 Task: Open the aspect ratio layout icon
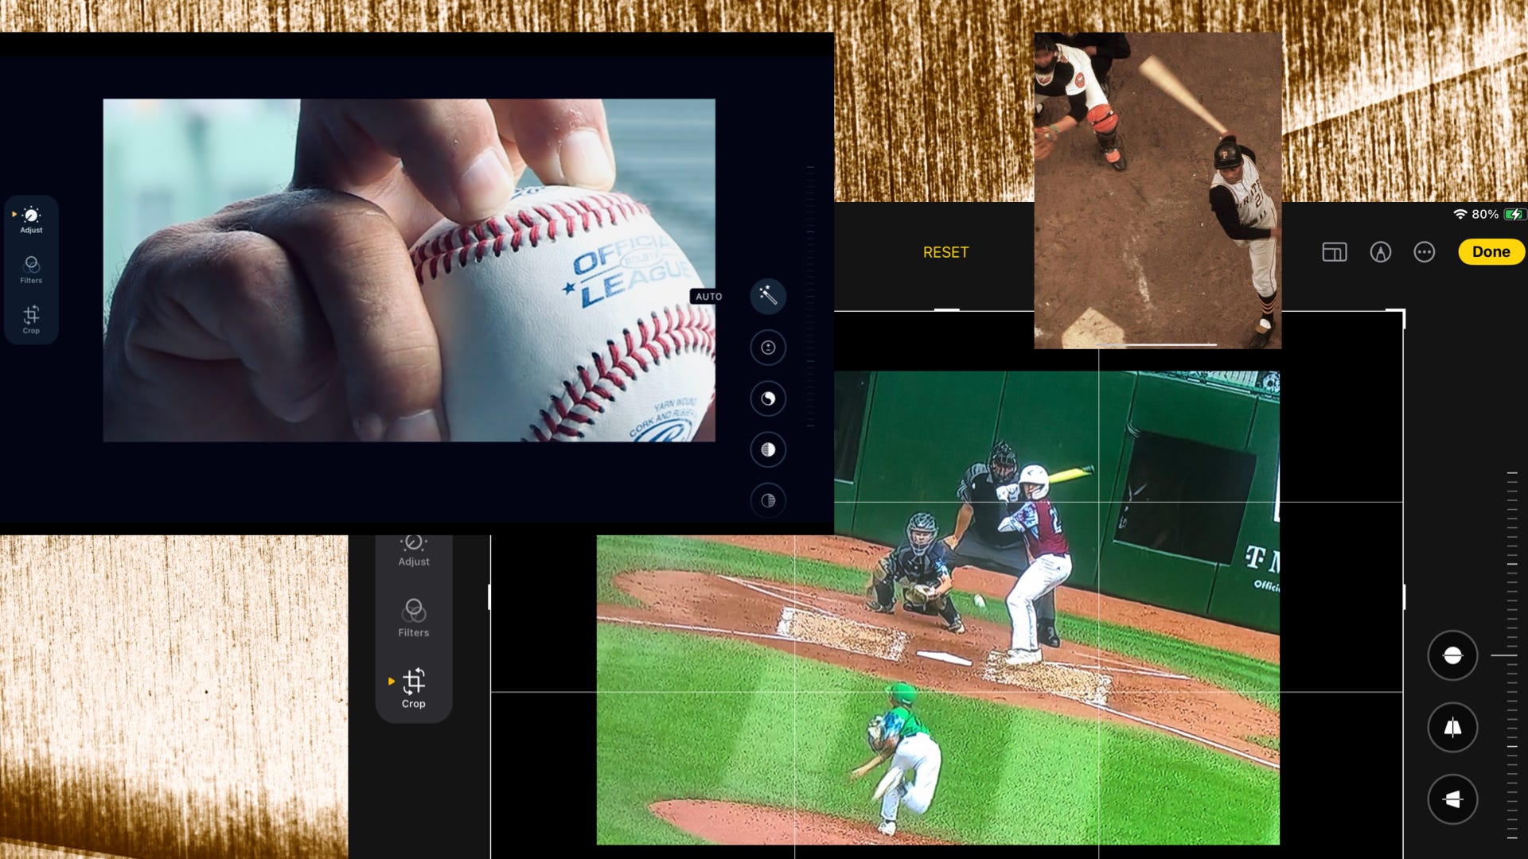coord(1335,252)
